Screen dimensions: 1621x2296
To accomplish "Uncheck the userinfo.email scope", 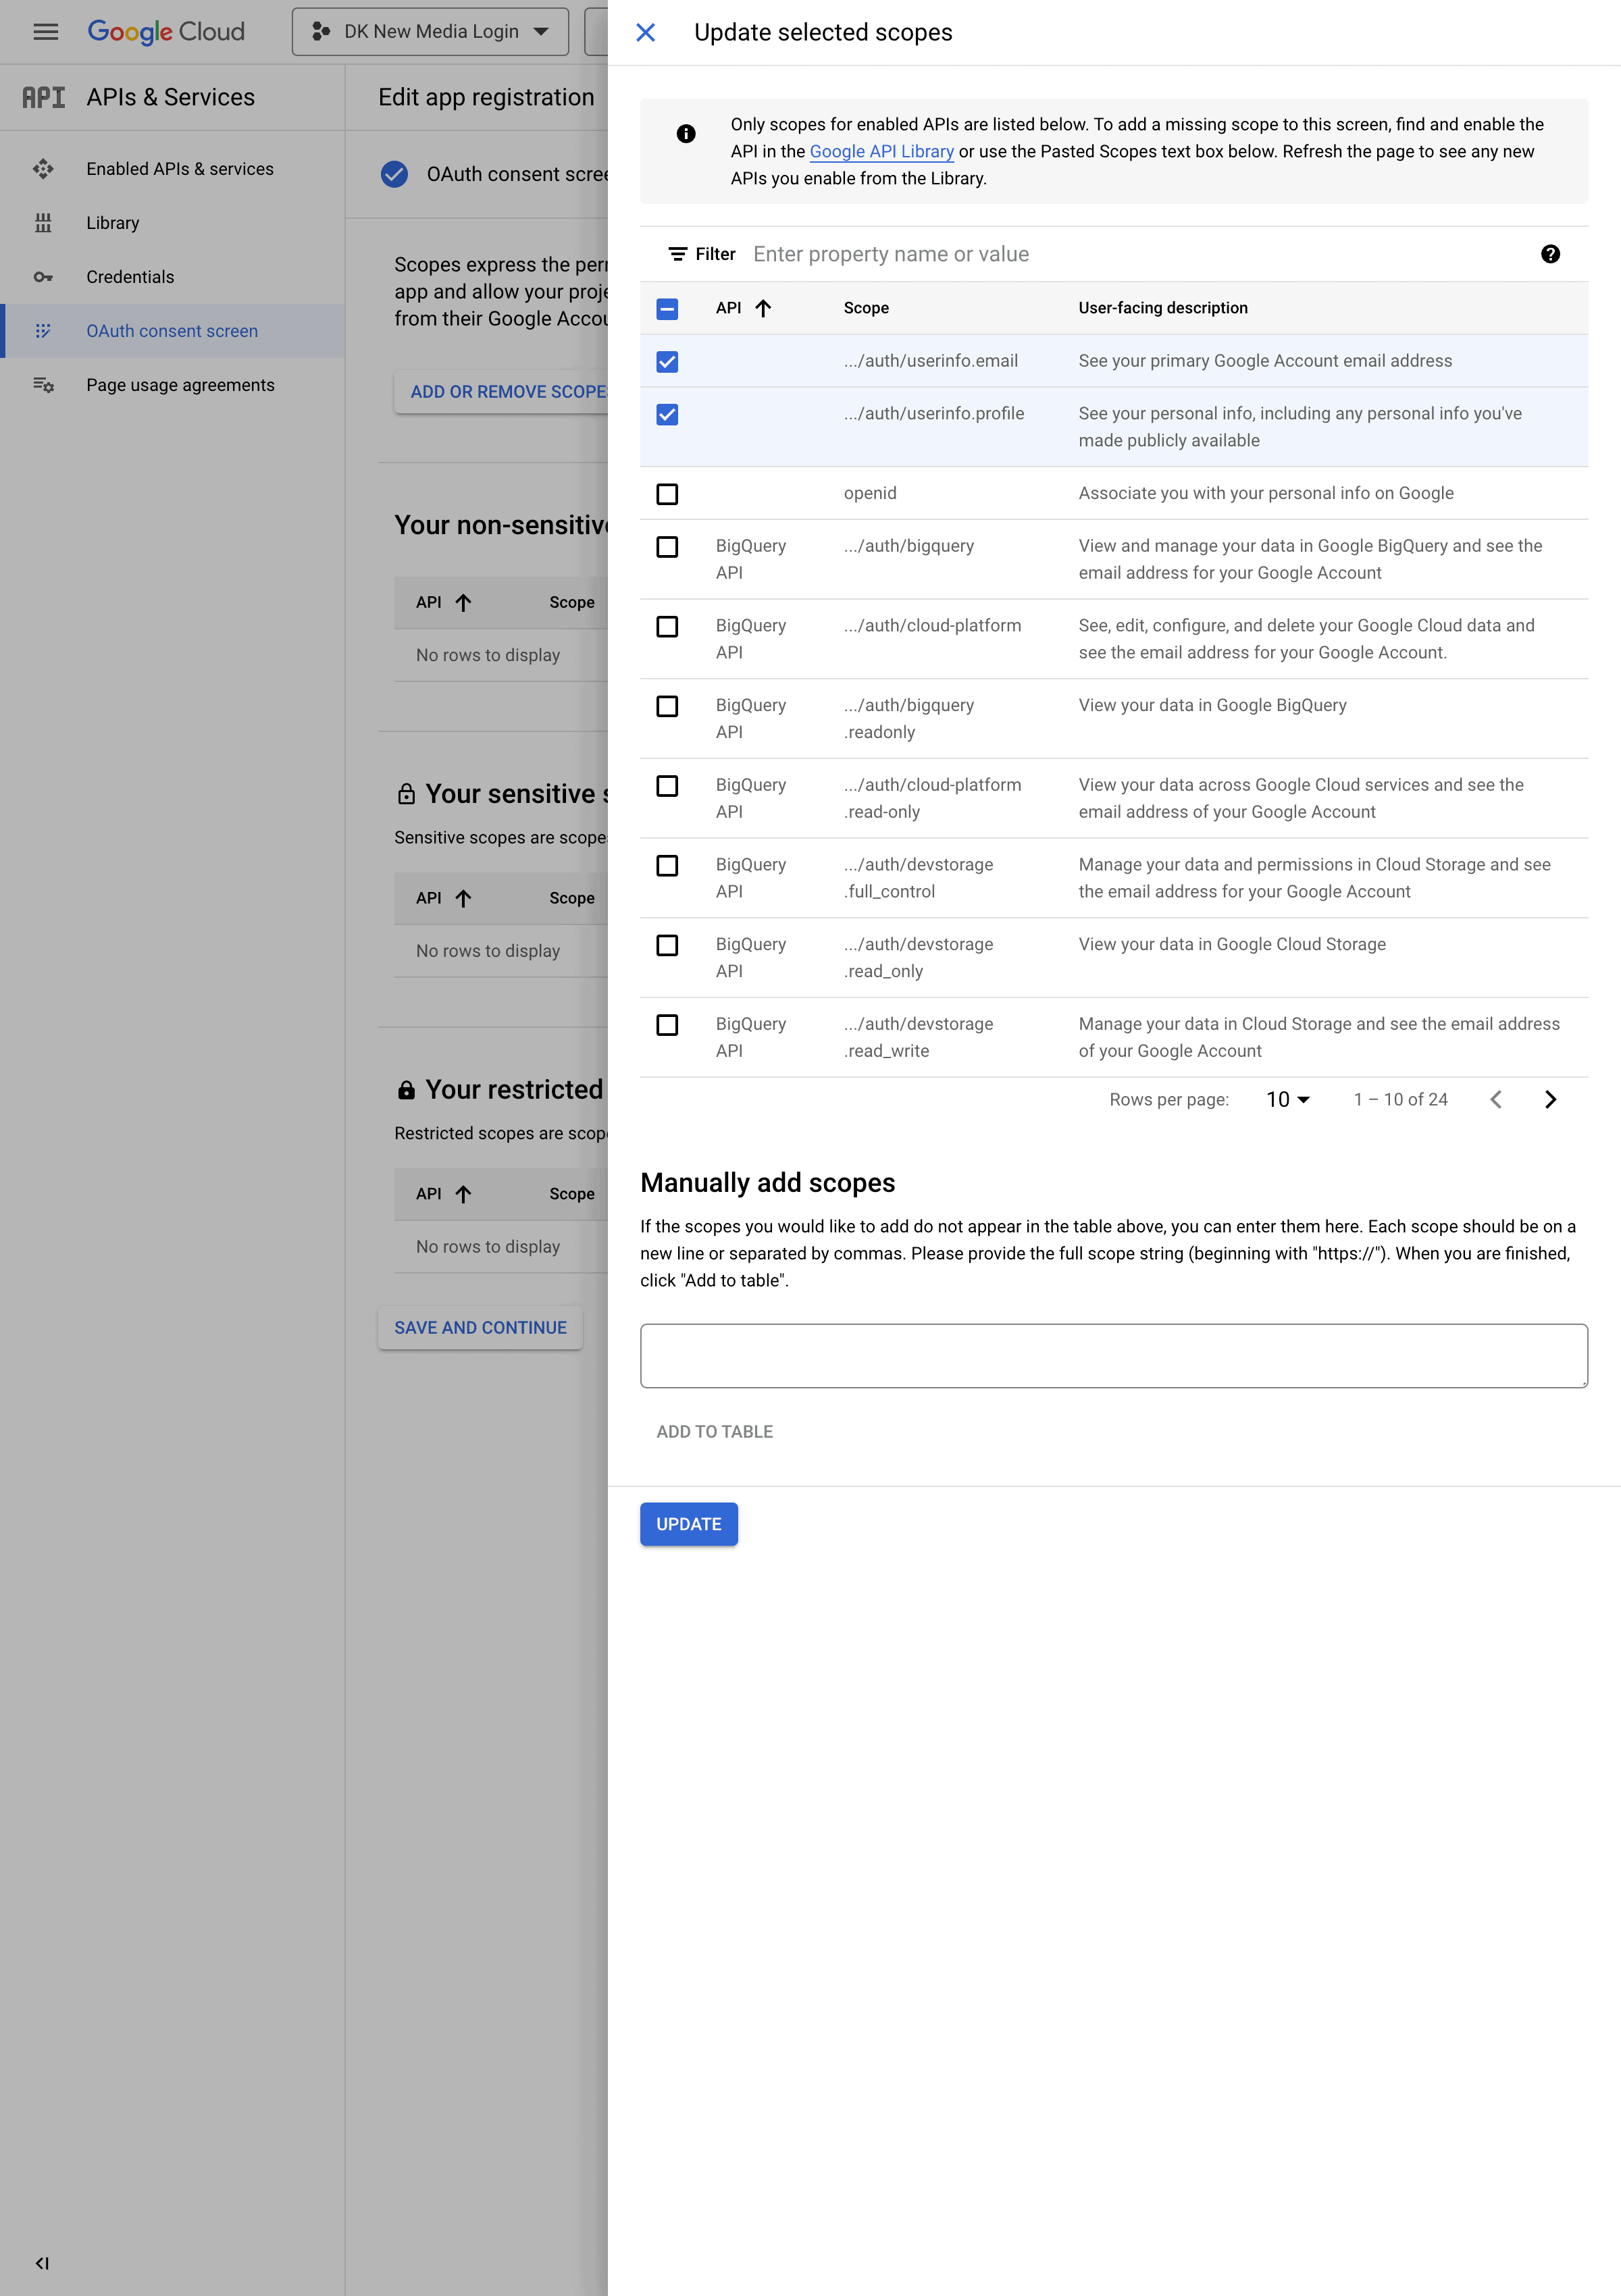I will click(x=667, y=361).
